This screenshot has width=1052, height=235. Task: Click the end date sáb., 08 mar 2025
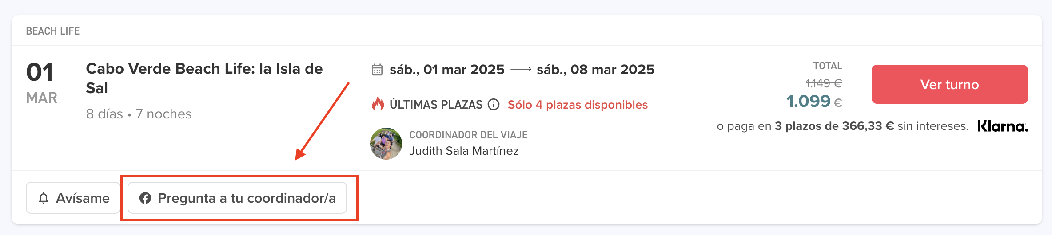(595, 70)
